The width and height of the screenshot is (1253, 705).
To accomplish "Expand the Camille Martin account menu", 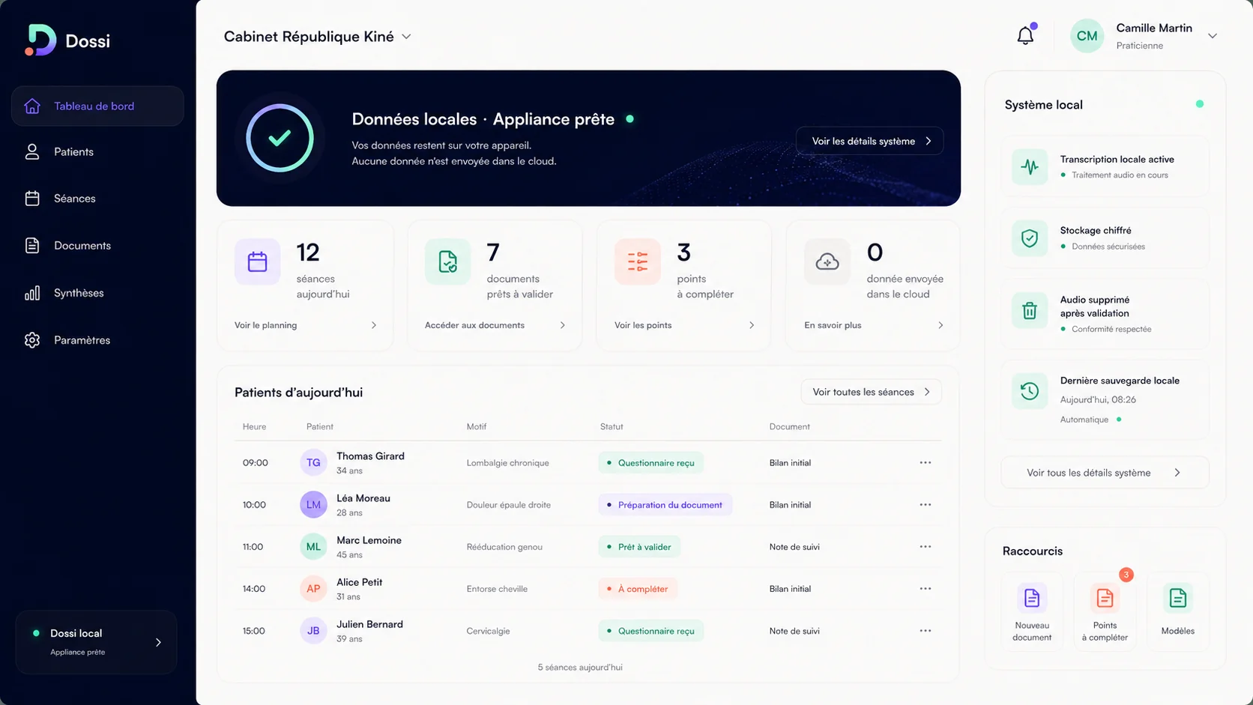I will 1212,36.
